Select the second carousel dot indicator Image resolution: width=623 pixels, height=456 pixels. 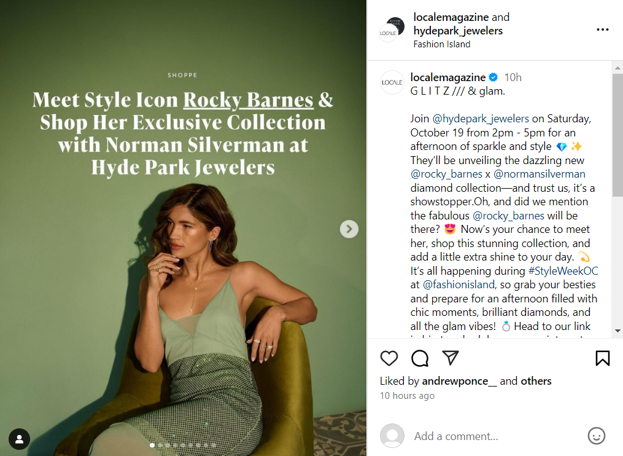[x=160, y=445]
